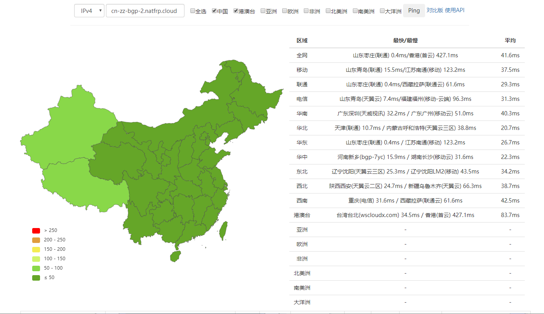Click the 华南 region cell
The height and width of the screenshot is (314, 544).
(x=302, y=113)
